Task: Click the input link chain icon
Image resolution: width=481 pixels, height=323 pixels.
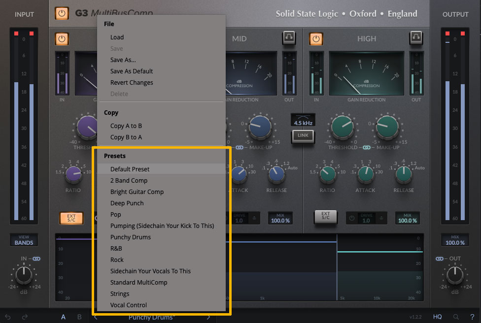Action: (36, 258)
